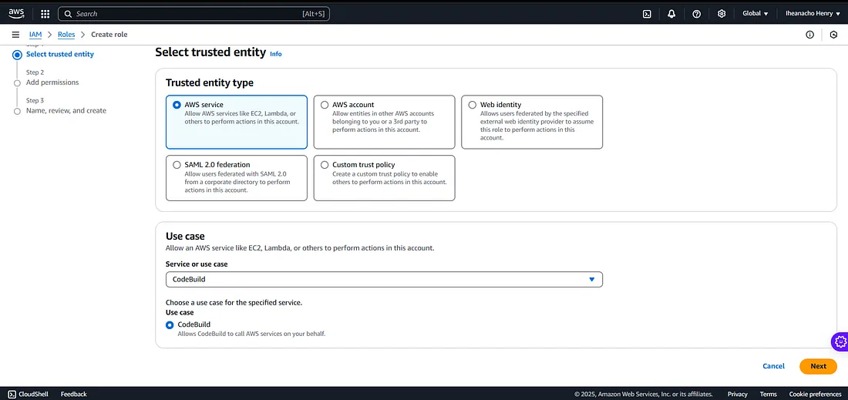Open the help question mark icon
This screenshot has height=400, width=848.
(x=697, y=14)
